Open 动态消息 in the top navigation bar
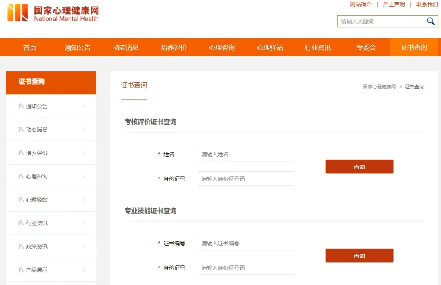 click(126, 47)
